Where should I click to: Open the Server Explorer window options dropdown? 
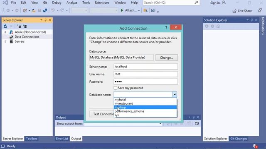[x=41, y=20]
